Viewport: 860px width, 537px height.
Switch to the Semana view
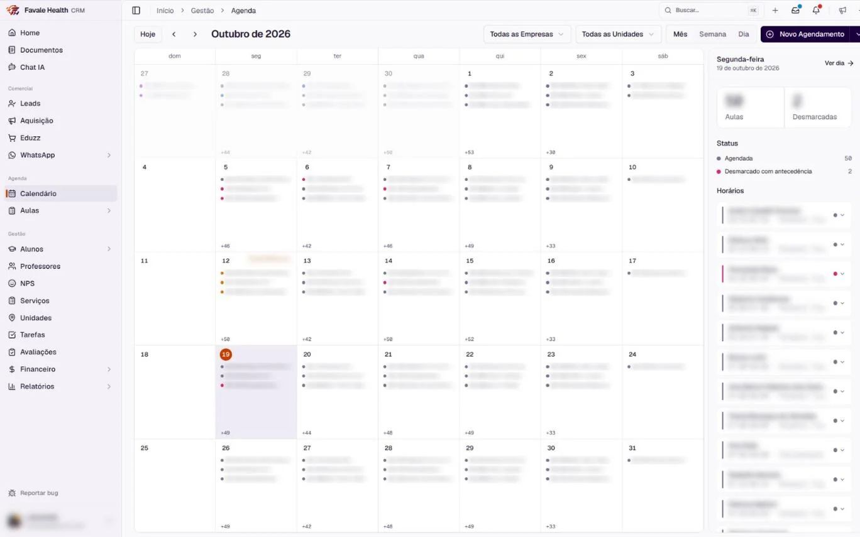coord(712,34)
